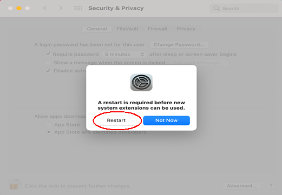Toggle the Require password checkbox
This screenshot has width=282, height=195.
click(x=48, y=53)
